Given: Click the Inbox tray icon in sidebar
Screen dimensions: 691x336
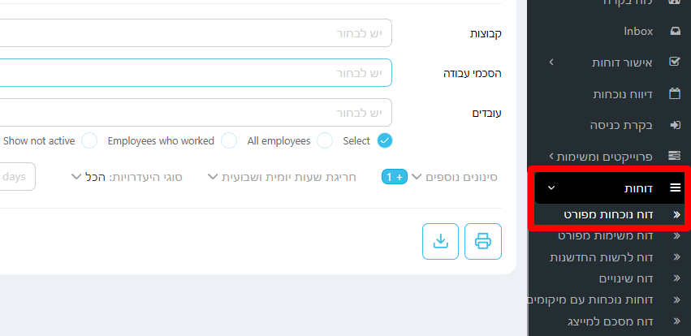Looking at the screenshot, I should [x=674, y=32].
